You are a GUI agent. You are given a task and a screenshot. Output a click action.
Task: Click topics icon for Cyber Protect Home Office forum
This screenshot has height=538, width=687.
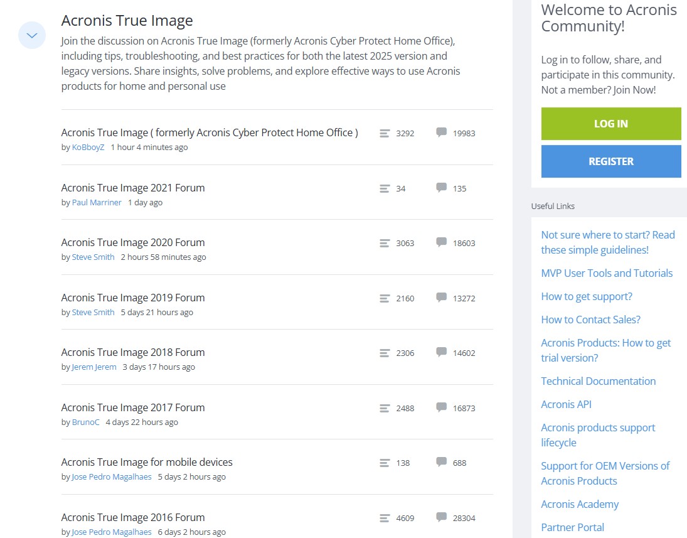[x=385, y=133]
